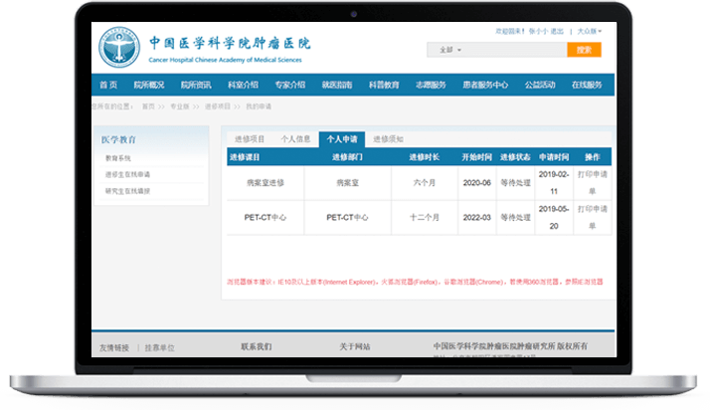Open the 全部 search category dropdown
Viewport: 710px width, 410px height.
(453, 50)
